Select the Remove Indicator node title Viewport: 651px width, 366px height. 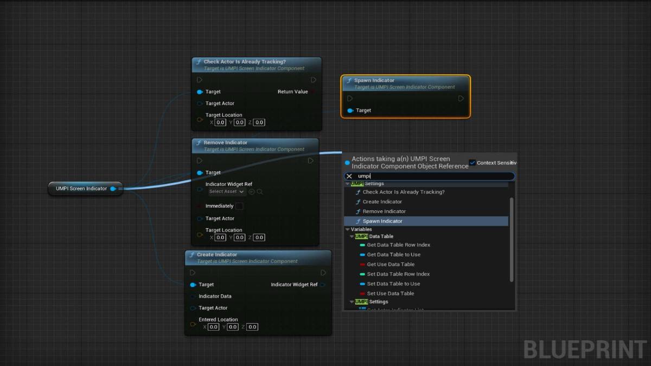(226, 143)
